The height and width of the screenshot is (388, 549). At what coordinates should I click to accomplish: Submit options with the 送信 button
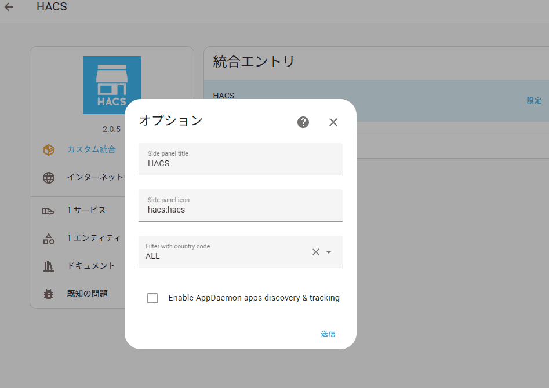pos(328,334)
